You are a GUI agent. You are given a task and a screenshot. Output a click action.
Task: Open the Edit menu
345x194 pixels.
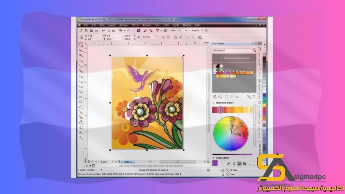94,25
